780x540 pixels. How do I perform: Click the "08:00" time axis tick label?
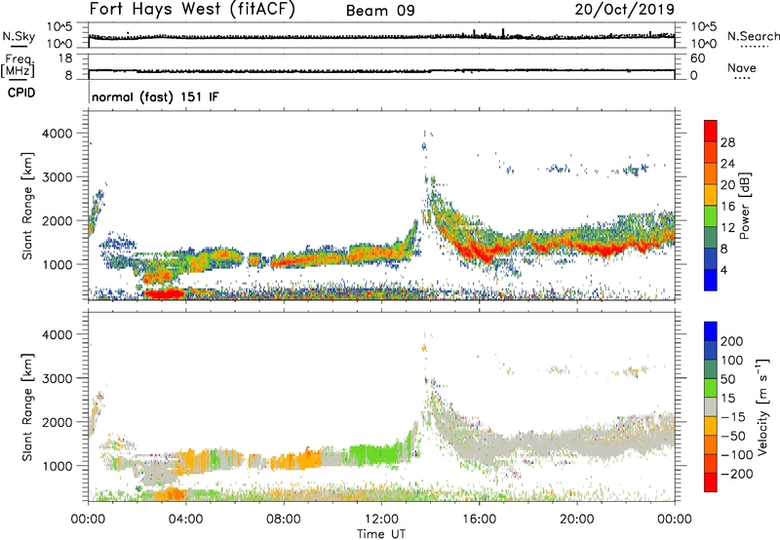click(x=284, y=520)
